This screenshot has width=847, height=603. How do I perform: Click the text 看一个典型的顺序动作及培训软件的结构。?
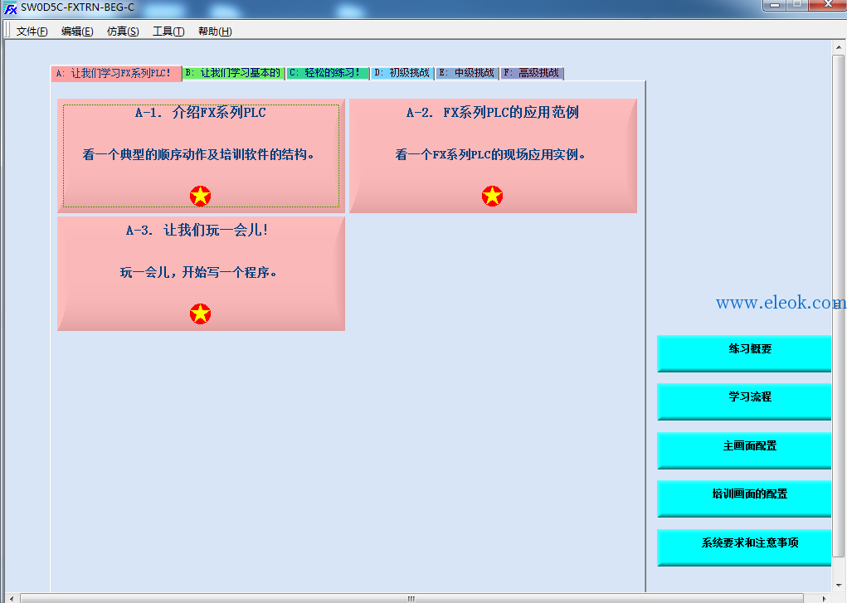(x=198, y=154)
